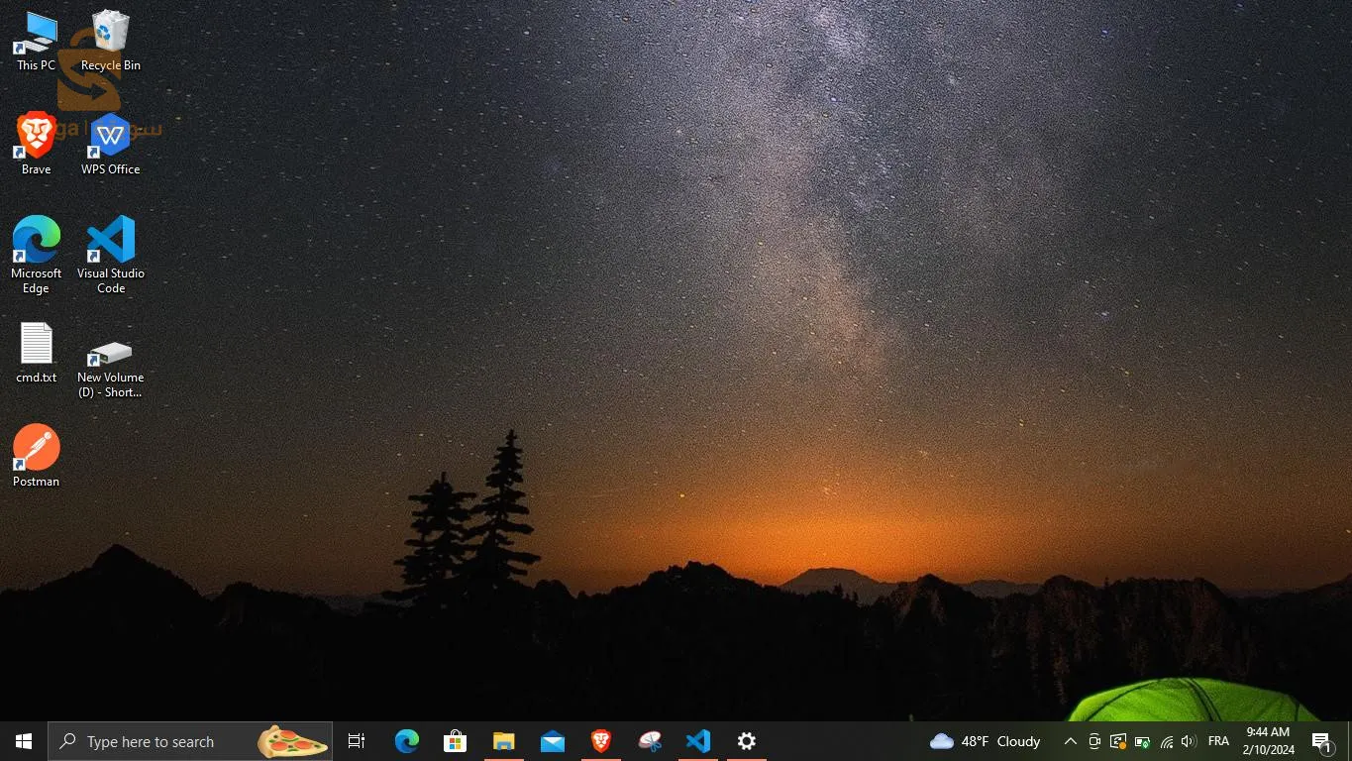Open the Start menu

[23, 740]
